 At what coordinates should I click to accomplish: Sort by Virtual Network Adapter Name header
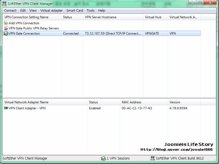45,102
